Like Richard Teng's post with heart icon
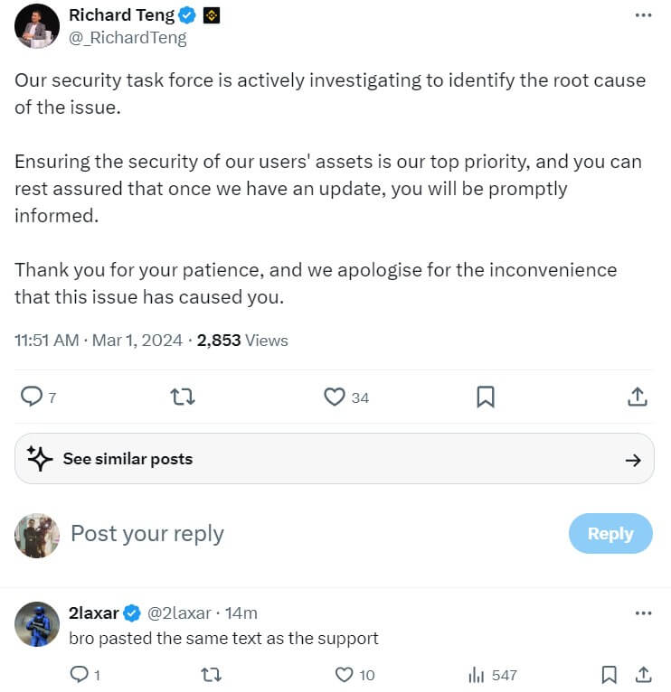This screenshot has height=692, width=671. point(335,397)
